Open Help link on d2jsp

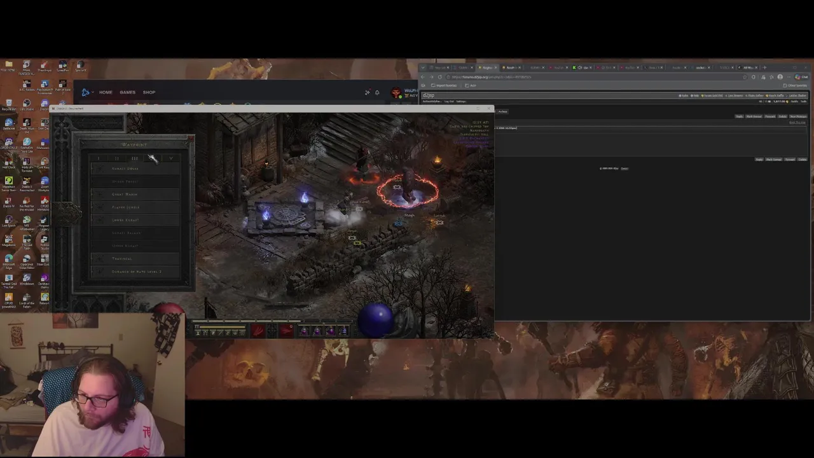695,95
